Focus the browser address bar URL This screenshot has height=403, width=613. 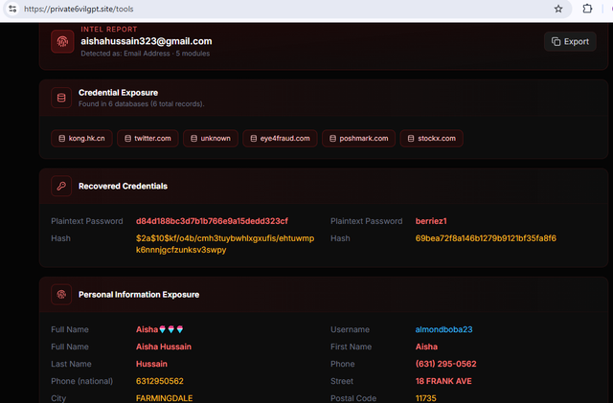[x=79, y=9]
